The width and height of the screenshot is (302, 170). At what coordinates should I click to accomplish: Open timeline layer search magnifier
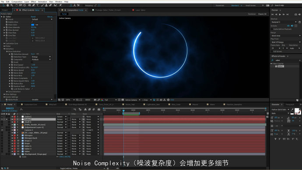(x=21, y=109)
